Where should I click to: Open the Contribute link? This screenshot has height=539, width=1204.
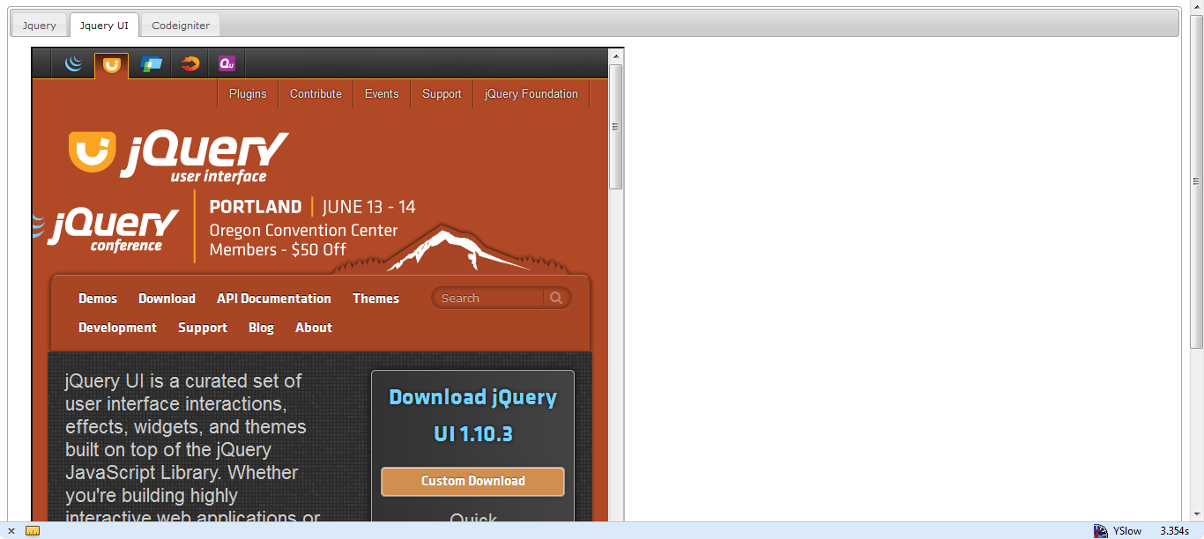pyautogui.click(x=316, y=94)
